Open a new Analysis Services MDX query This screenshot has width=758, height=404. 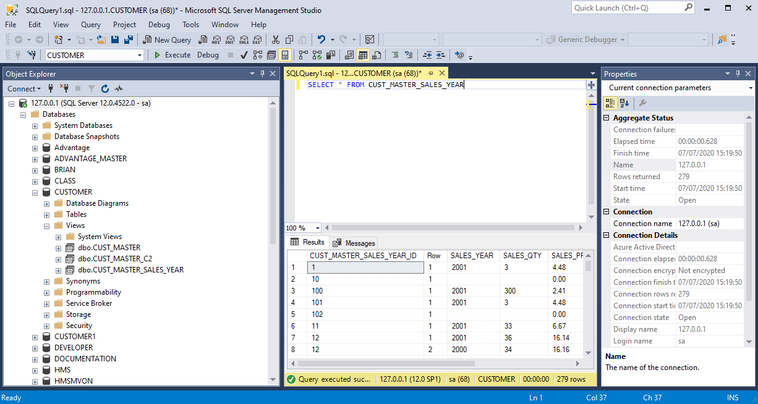[216, 40]
